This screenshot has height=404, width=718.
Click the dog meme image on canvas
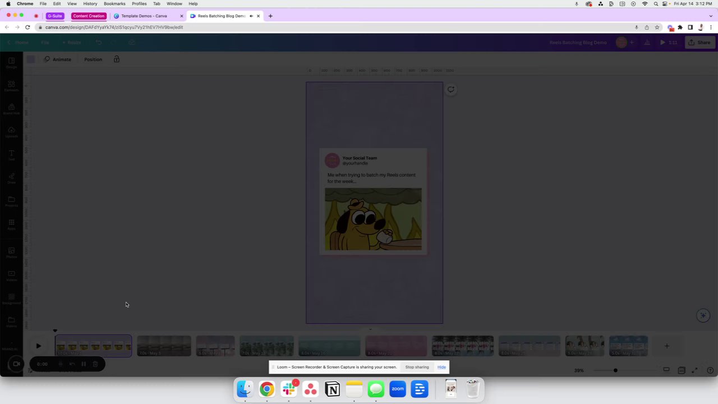[x=373, y=219]
